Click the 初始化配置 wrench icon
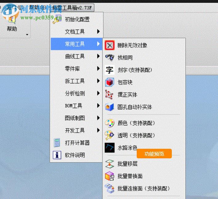Screen dimensions: 218x199 click(x=57, y=19)
